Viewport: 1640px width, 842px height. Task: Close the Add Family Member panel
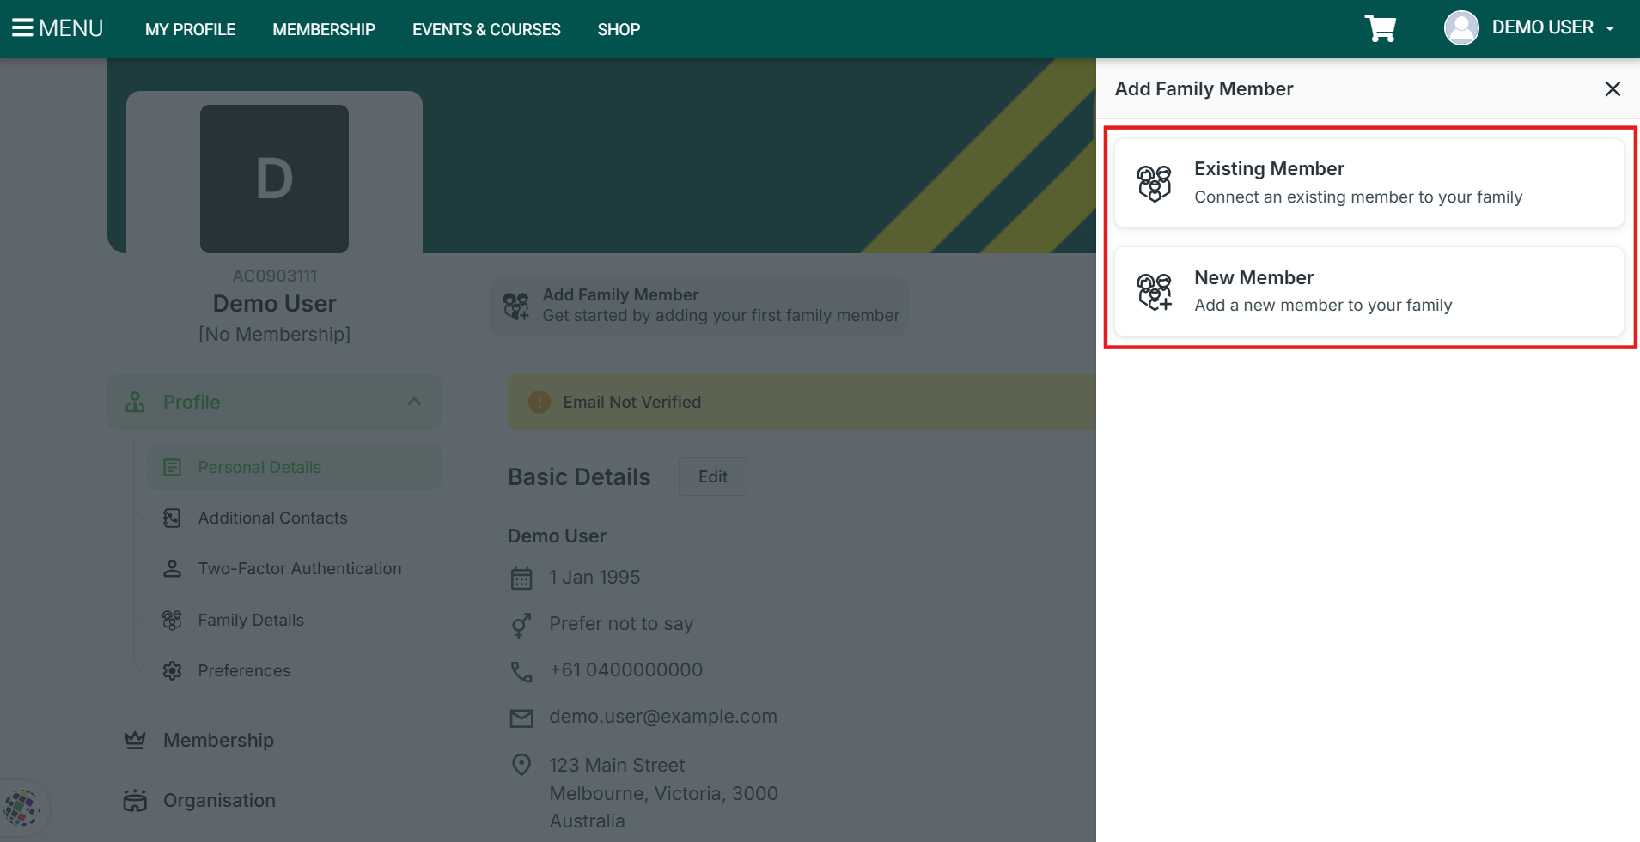pos(1613,88)
